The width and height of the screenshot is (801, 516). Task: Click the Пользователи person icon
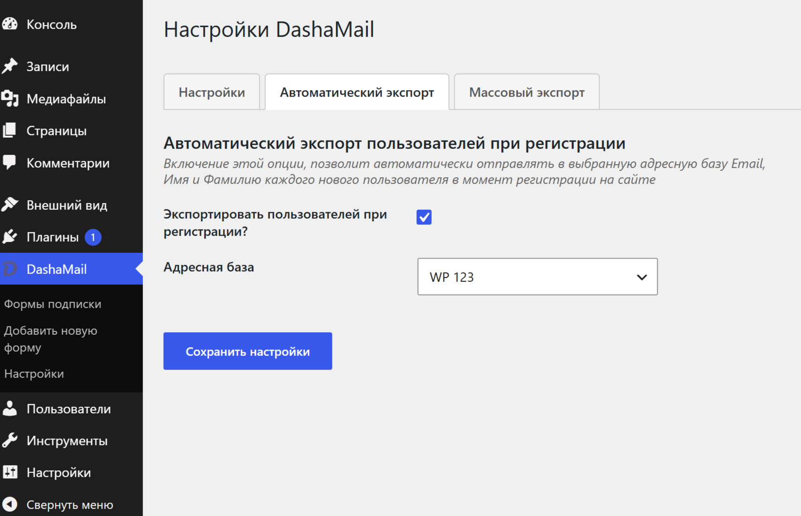(10, 409)
